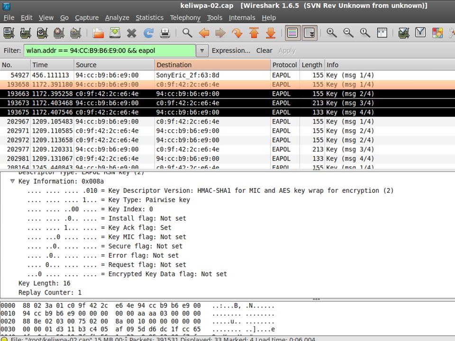Select hex dump row at offset 0010

pos(137,314)
